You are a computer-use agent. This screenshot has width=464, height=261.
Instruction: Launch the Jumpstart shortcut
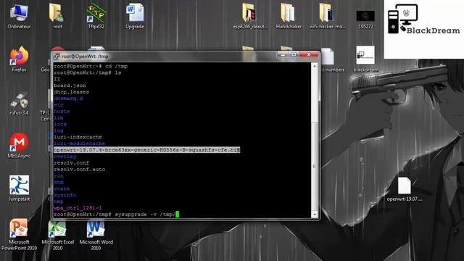click(x=19, y=188)
